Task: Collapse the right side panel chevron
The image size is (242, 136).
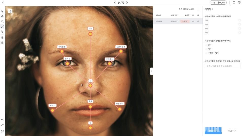Action: click(x=151, y=71)
